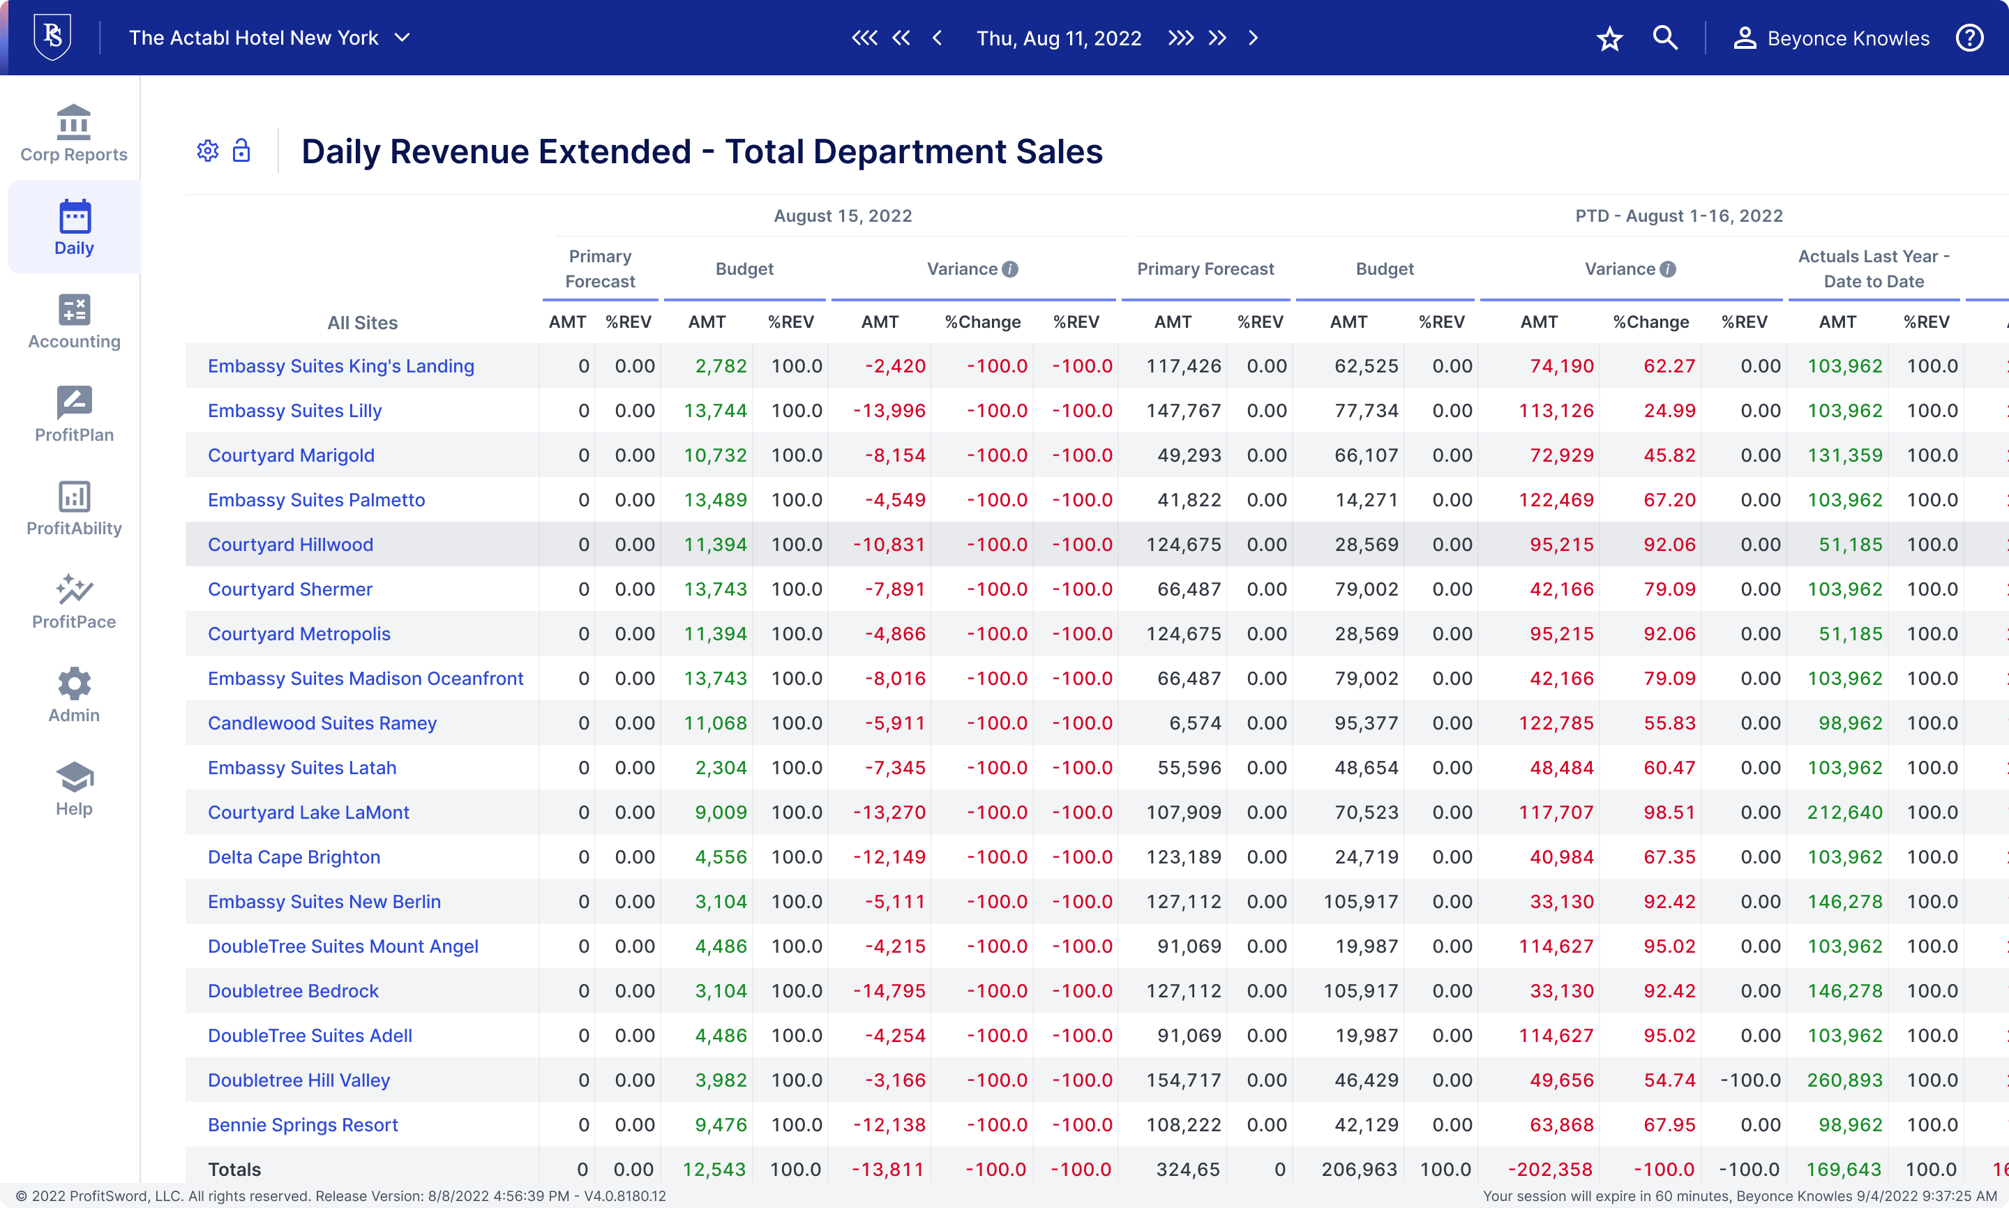Expand The Actabl Hotel New York dropdown
The image size is (2009, 1208).
pyautogui.click(x=402, y=38)
